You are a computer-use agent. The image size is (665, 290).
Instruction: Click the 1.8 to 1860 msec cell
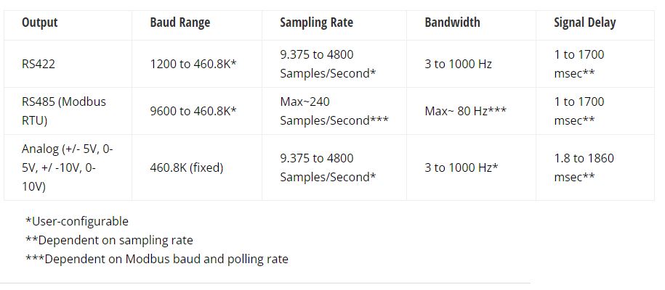(x=584, y=167)
